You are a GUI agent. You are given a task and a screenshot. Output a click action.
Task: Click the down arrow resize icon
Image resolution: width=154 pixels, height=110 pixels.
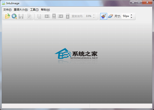[x=67, y=16]
